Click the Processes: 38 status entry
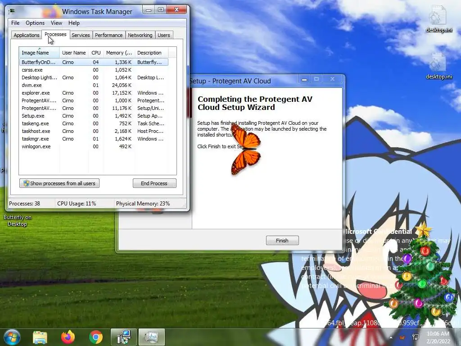Screen dimensions: 461x346 (x=24, y=203)
